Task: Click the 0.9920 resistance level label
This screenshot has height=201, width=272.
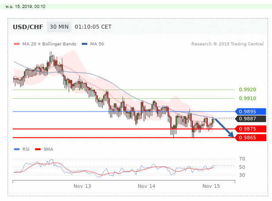Action: (x=247, y=89)
